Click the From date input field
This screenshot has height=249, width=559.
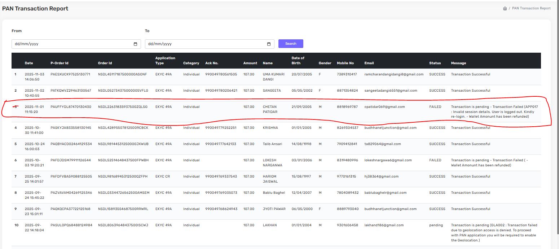point(72,44)
